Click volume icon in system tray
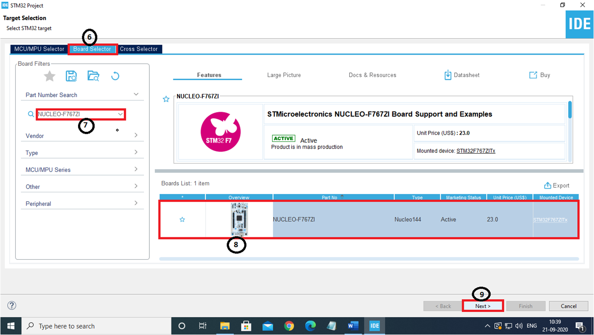 (518, 326)
